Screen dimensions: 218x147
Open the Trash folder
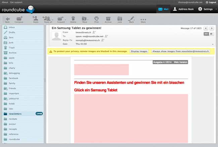(23, 48)
